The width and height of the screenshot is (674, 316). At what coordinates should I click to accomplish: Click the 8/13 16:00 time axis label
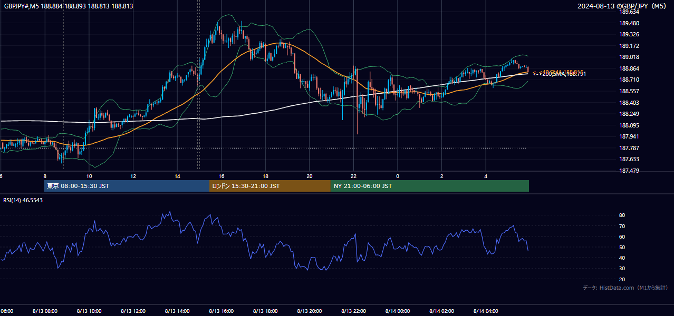[221, 311]
